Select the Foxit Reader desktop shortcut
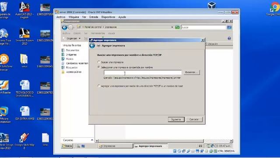The height and width of the screenshot is (158, 280). [5, 87]
